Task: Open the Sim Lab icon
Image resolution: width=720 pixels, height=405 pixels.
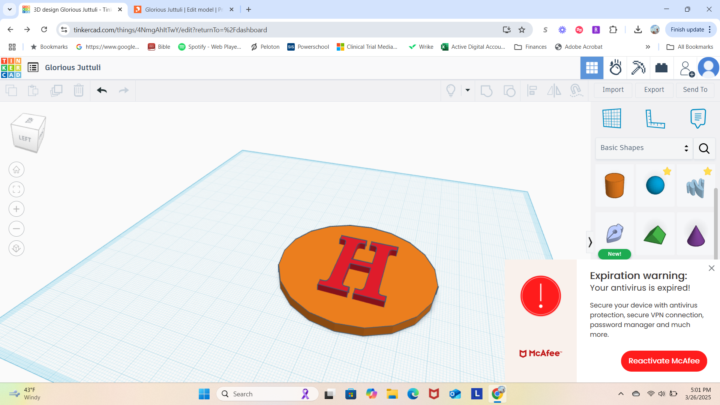Action: coord(615,68)
